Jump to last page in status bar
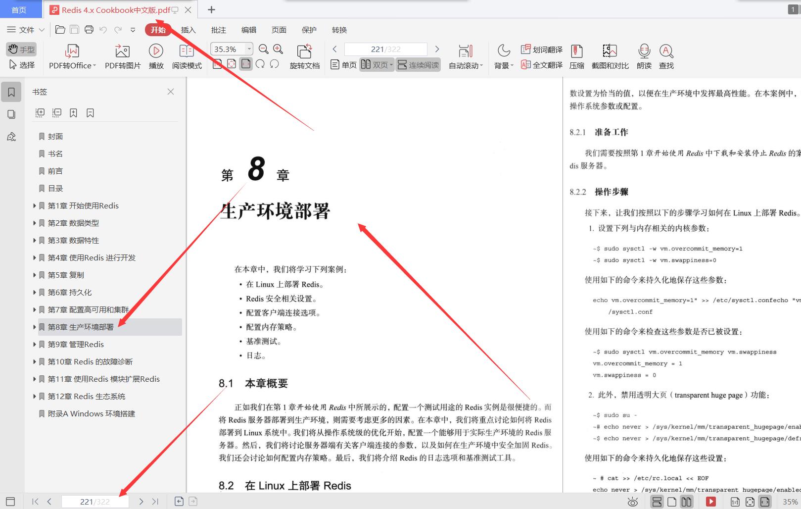This screenshot has height=509, width=801. point(155,502)
